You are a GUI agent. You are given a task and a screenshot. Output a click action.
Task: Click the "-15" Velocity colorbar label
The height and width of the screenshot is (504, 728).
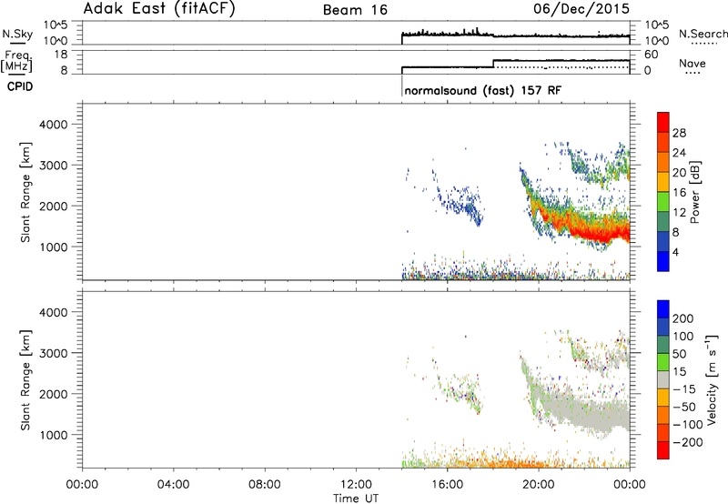(684, 389)
